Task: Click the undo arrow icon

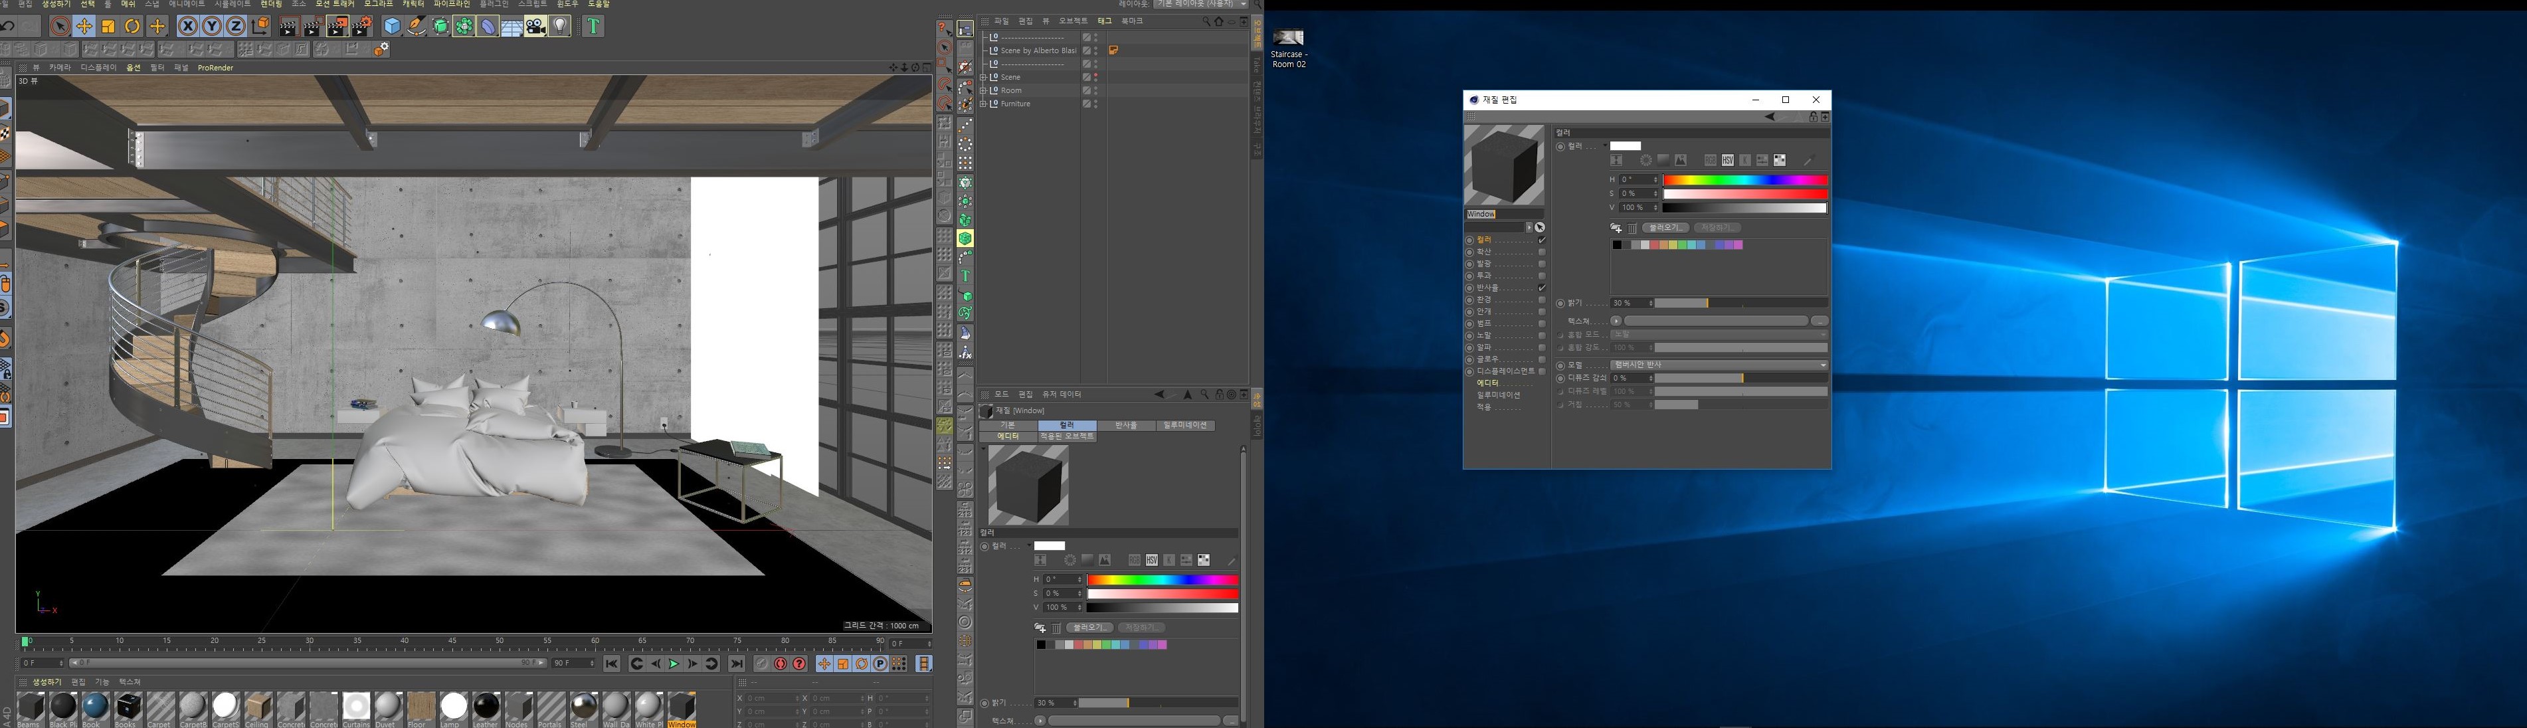Action: click(8, 27)
